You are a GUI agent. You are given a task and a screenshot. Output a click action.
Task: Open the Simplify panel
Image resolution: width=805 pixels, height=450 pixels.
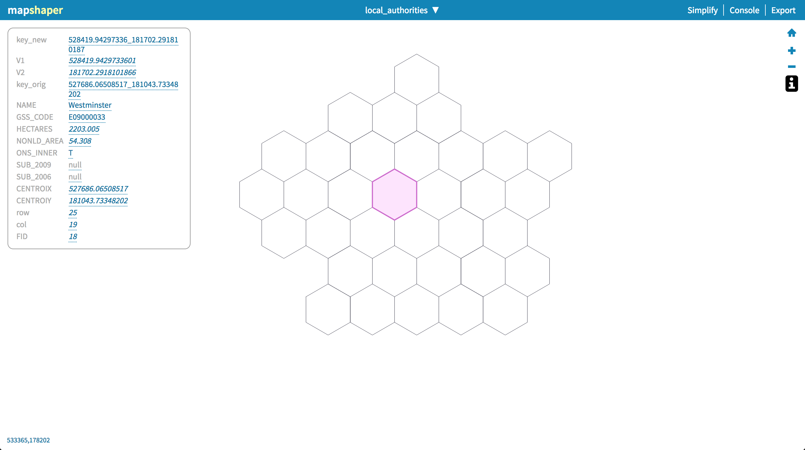pyautogui.click(x=702, y=10)
